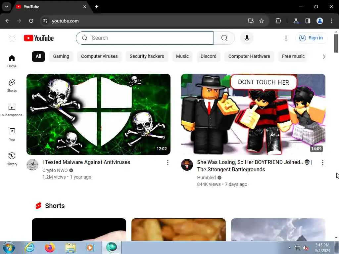The width and height of the screenshot is (339, 254).
Task: Open 'She Was Losing, So Her BOYFRIEND Joined' title
Action: point(255,166)
